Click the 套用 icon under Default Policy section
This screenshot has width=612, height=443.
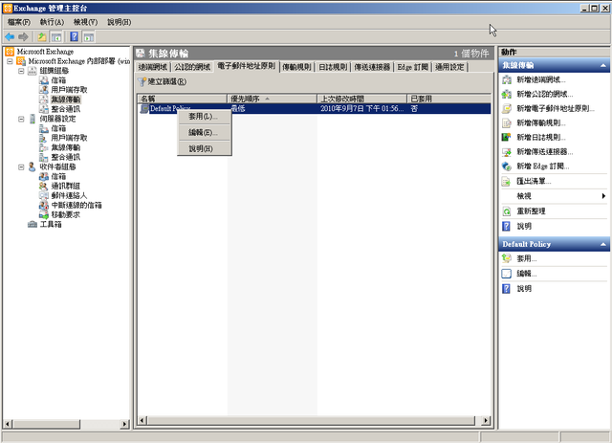507,258
